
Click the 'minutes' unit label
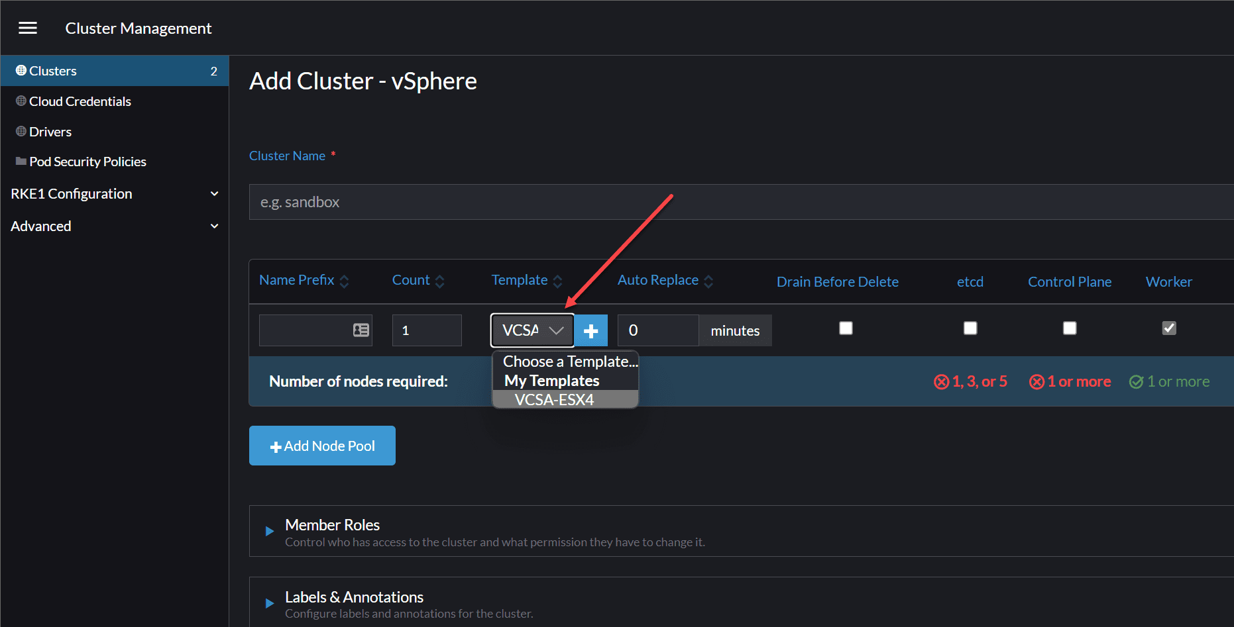click(735, 330)
